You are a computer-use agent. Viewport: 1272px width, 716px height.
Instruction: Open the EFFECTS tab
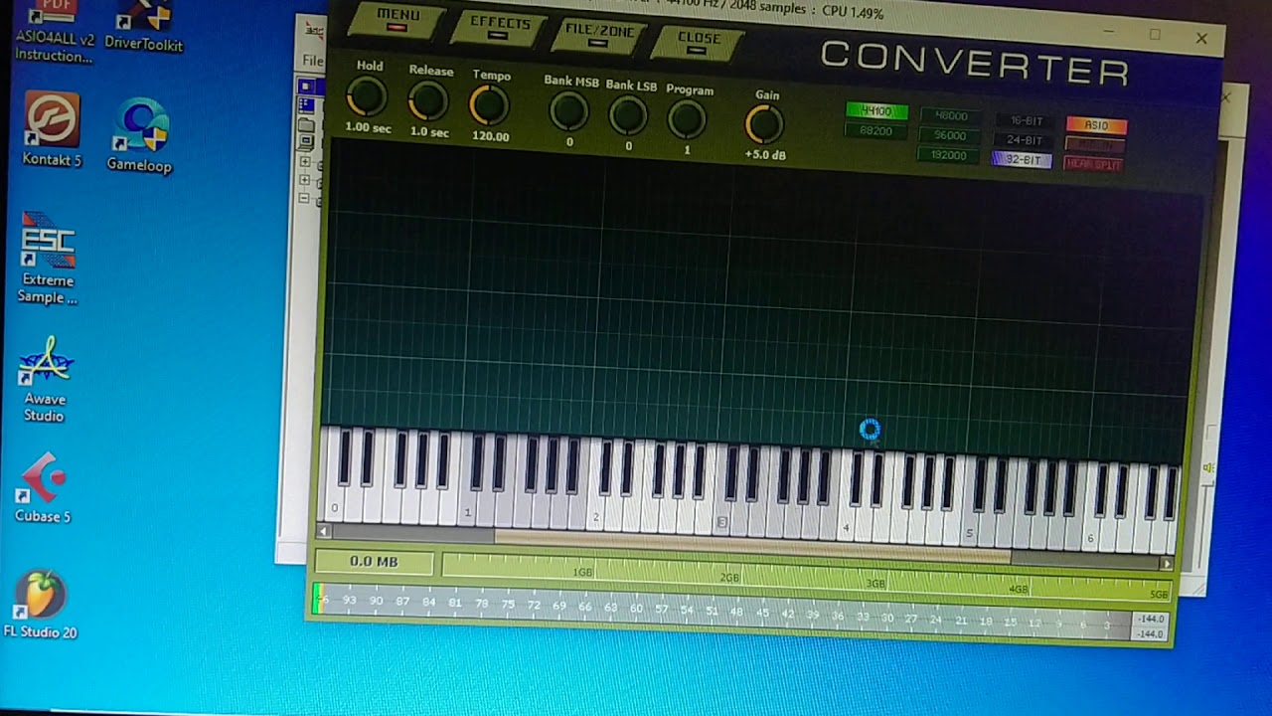[499, 26]
